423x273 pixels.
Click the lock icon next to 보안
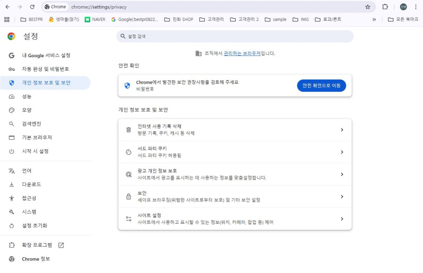pyautogui.click(x=129, y=196)
